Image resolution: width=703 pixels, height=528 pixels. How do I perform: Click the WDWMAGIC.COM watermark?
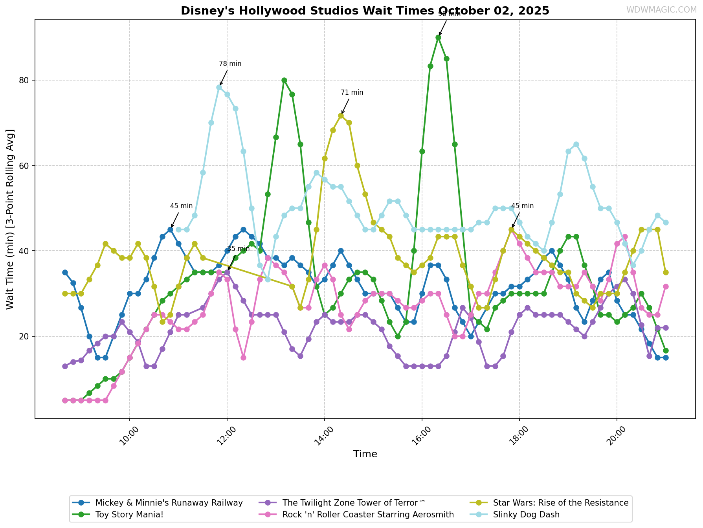(x=661, y=10)
